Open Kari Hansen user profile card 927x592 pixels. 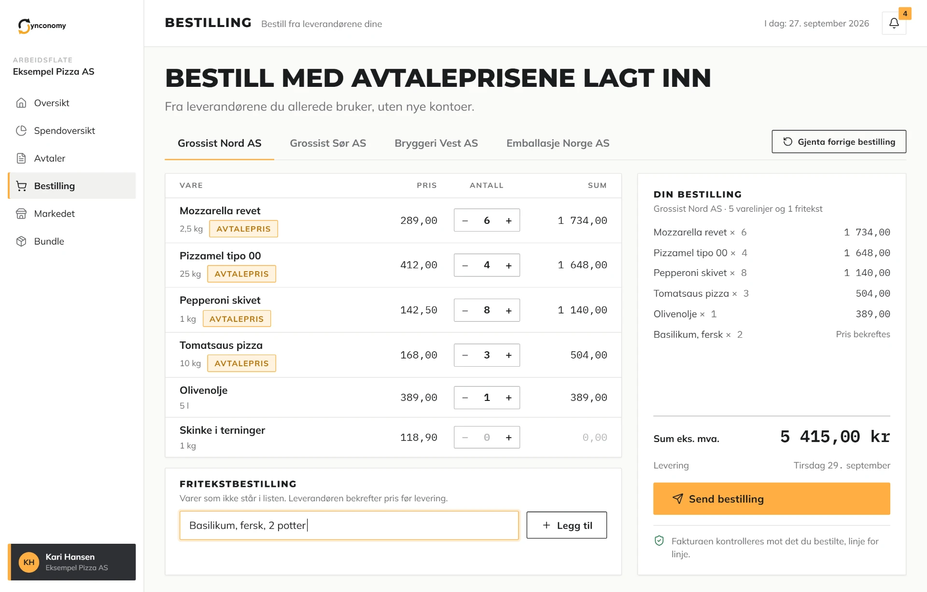click(71, 562)
